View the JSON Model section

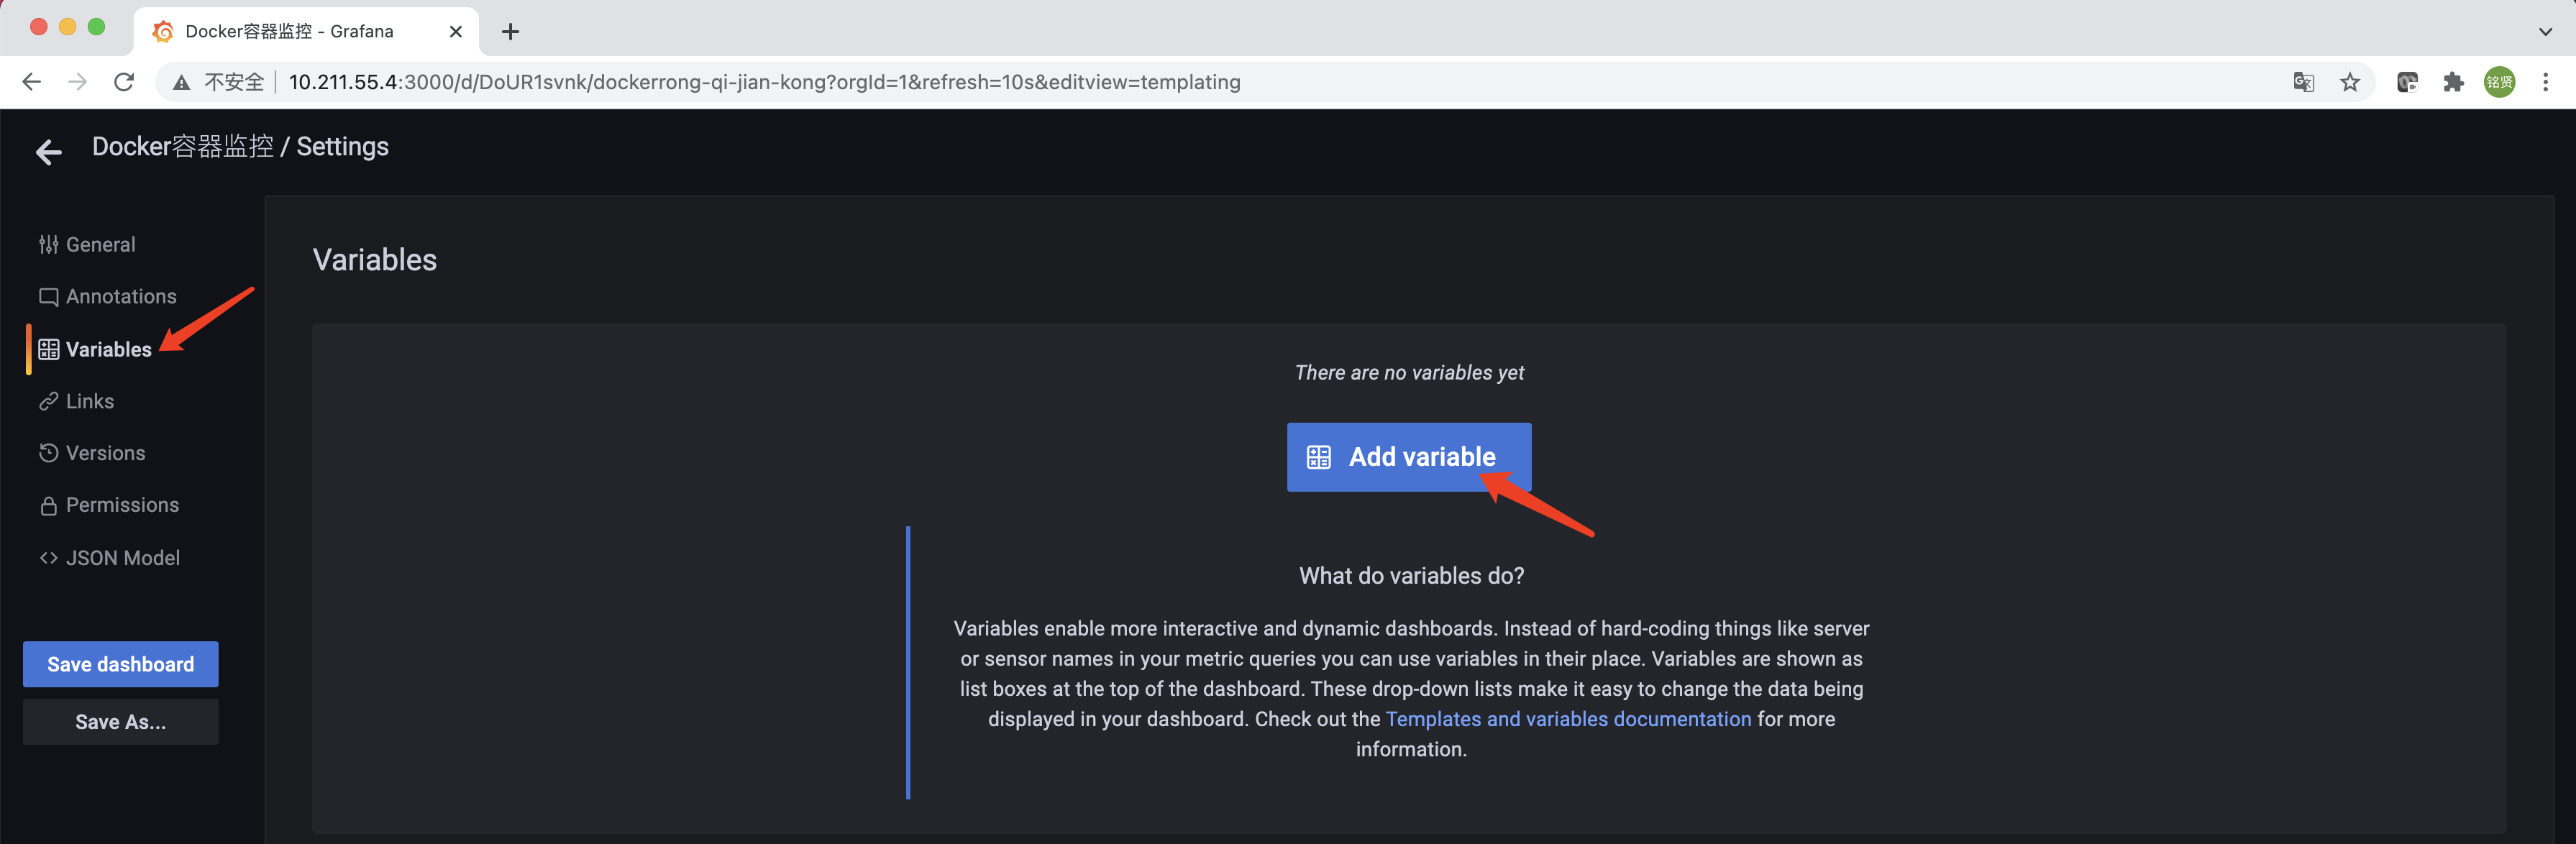tap(122, 558)
